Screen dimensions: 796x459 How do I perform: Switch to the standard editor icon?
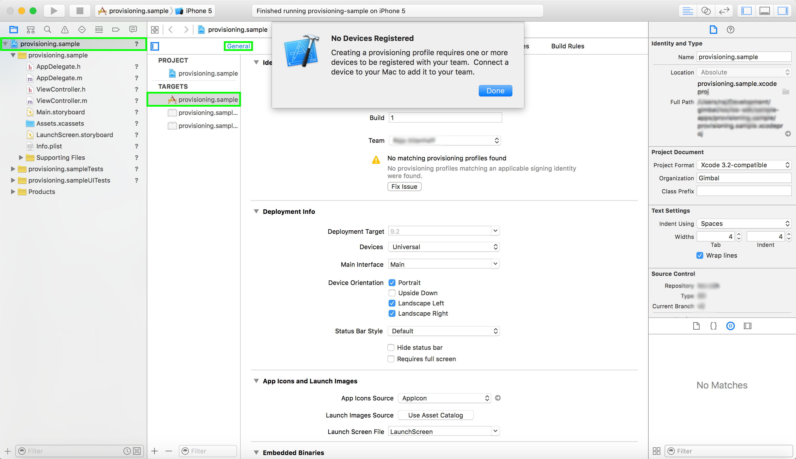[x=688, y=11]
